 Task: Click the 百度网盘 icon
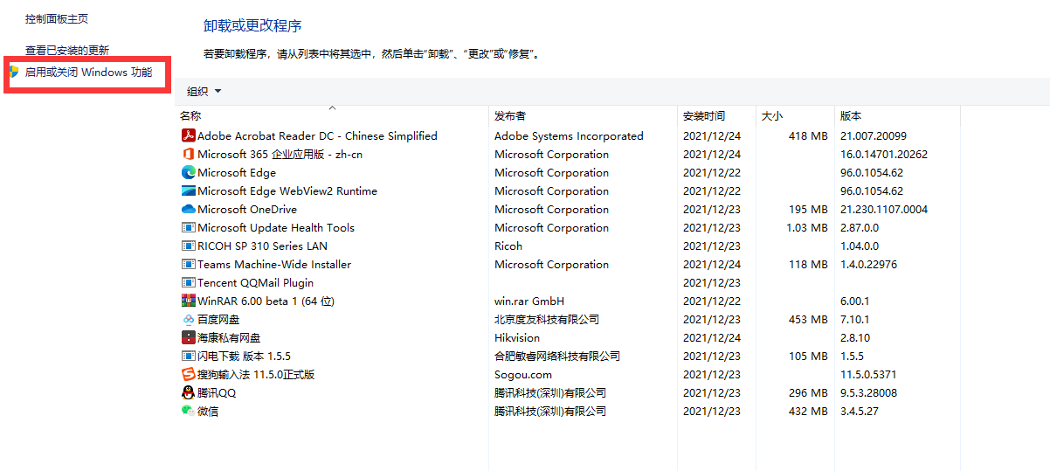(x=188, y=319)
